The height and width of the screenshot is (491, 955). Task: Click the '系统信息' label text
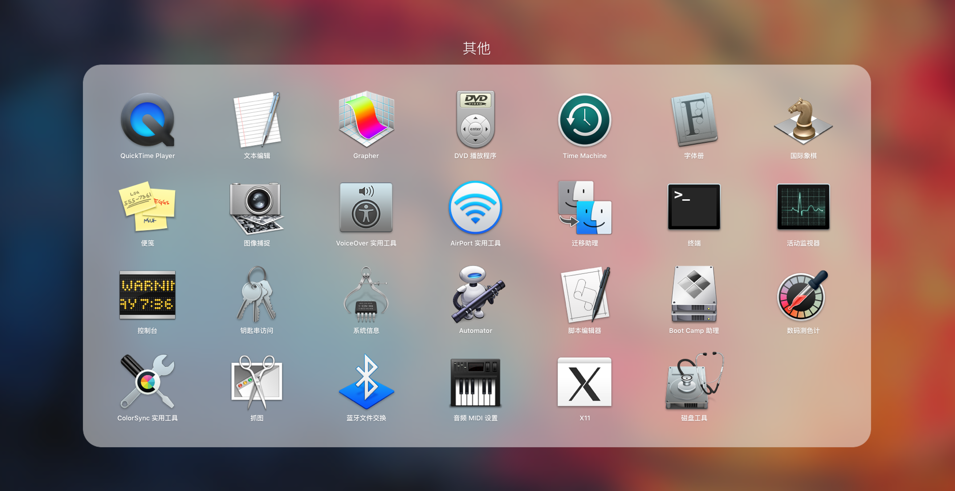[366, 331]
